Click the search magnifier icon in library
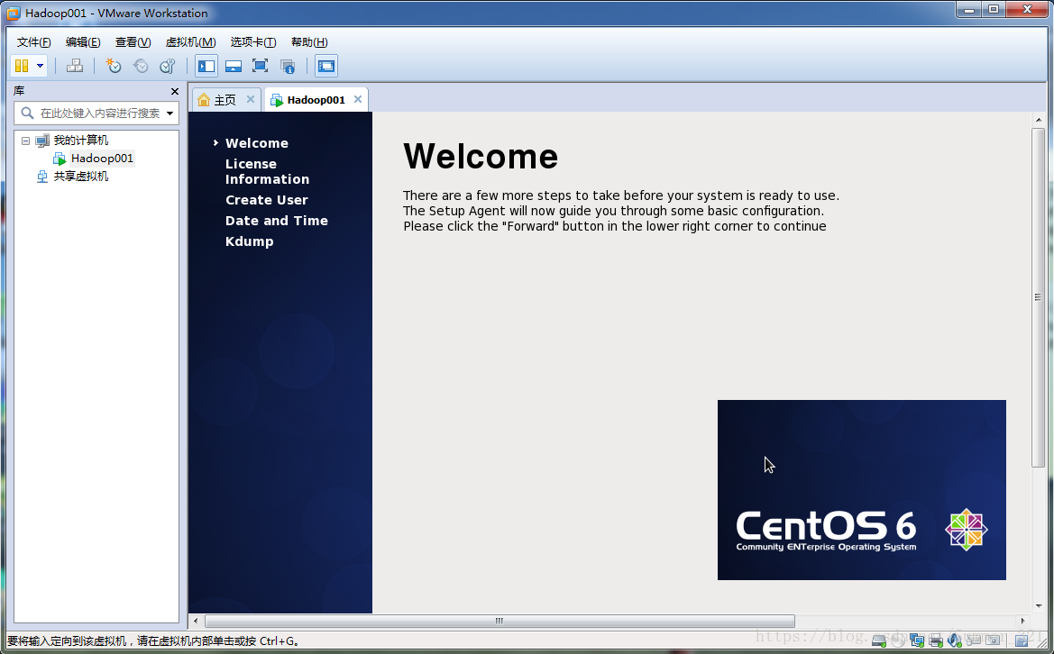The height and width of the screenshot is (654, 1054). click(x=27, y=113)
